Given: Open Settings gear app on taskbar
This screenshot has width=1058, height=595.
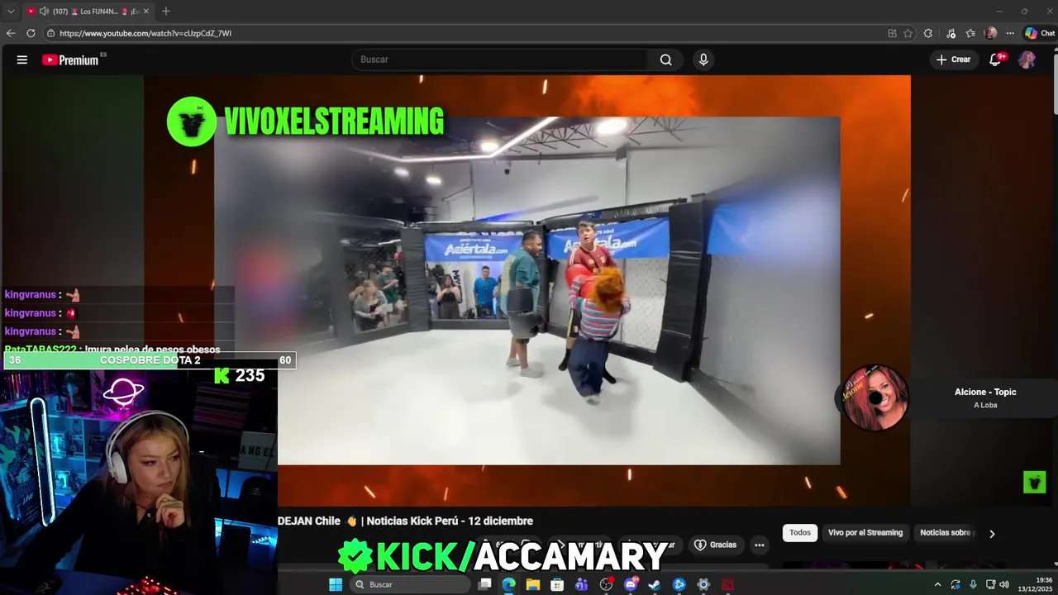Looking at the screenshot, I should pos(703,584).
